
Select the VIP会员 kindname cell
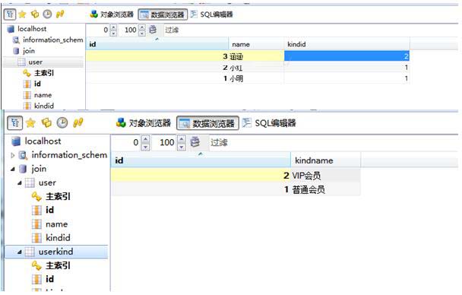[x=325, y=176]
